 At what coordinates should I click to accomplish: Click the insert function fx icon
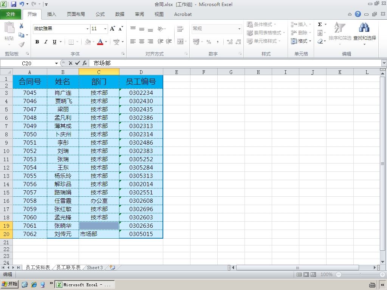(x=85, y=63)
